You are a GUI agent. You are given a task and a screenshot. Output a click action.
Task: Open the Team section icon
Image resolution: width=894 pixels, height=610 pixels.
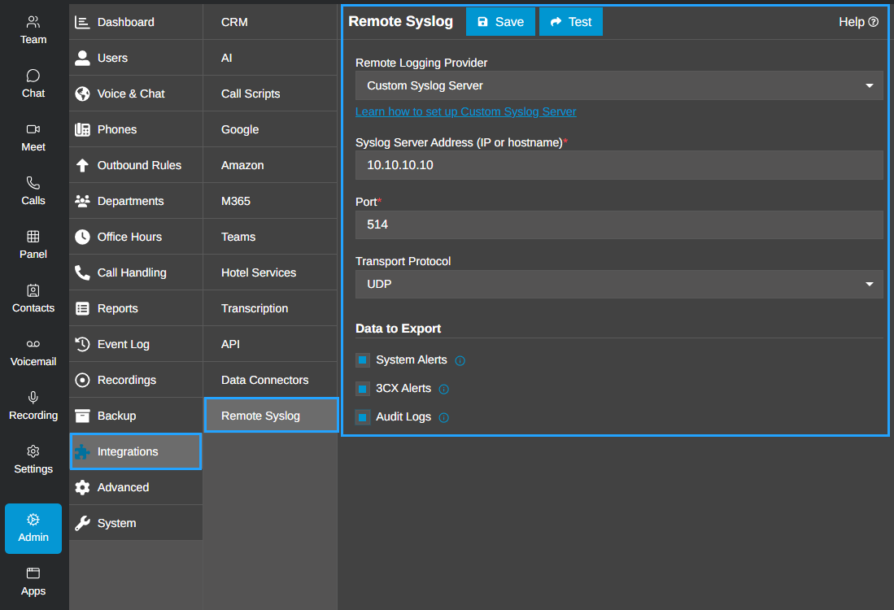pos(33,22)
